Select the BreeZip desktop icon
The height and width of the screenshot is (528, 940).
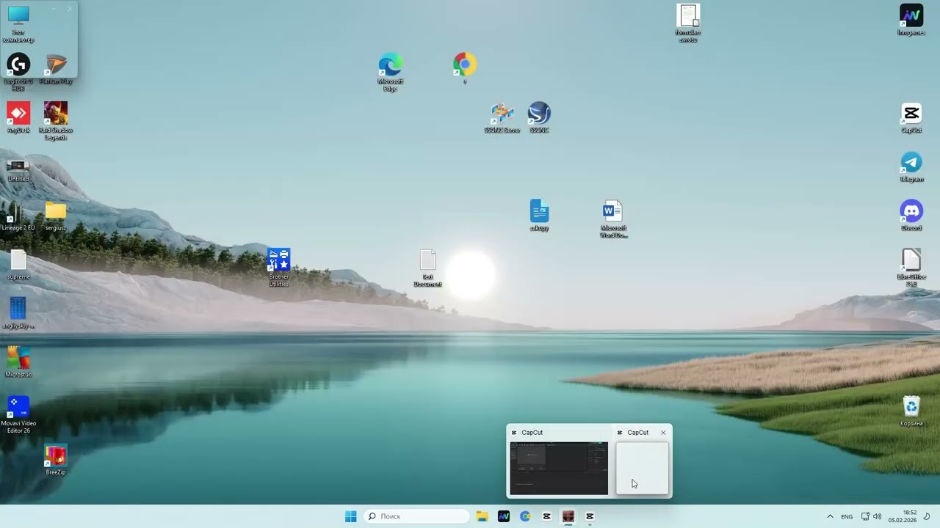coord(56,460)
